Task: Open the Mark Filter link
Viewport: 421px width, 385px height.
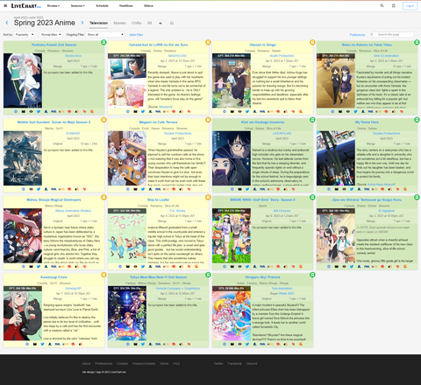Action: tap(136, 35)
